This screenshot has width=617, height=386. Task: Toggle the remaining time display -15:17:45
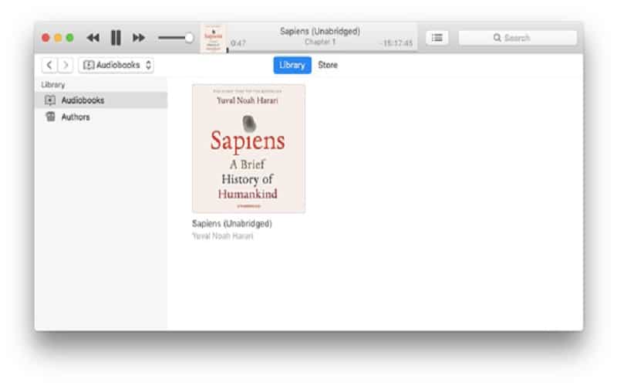pyautogui.click(x=396, y=44)
